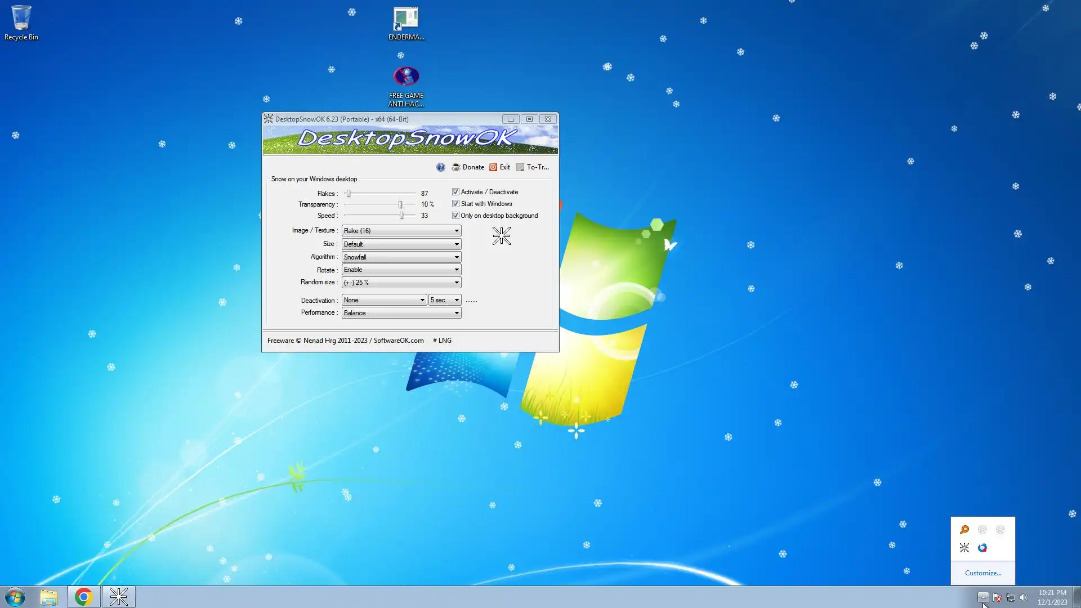Image resolution: width=1081 pixels, height=608 pixels.
Task: Click the snowflake texture preview image
Action: point(501,236)
